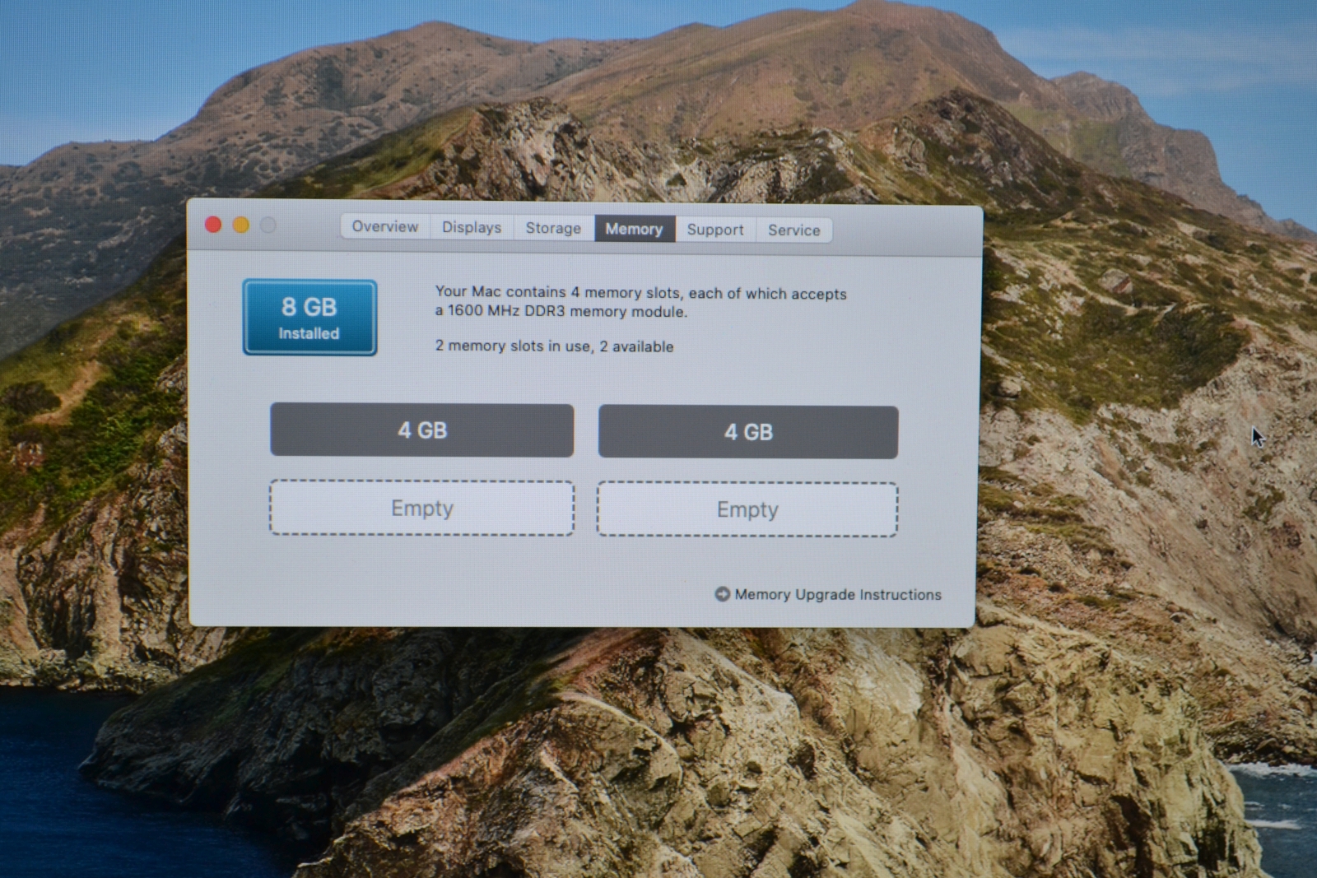Open the Service tab
The image size is (1317, 878).
[x=793, y=230]
